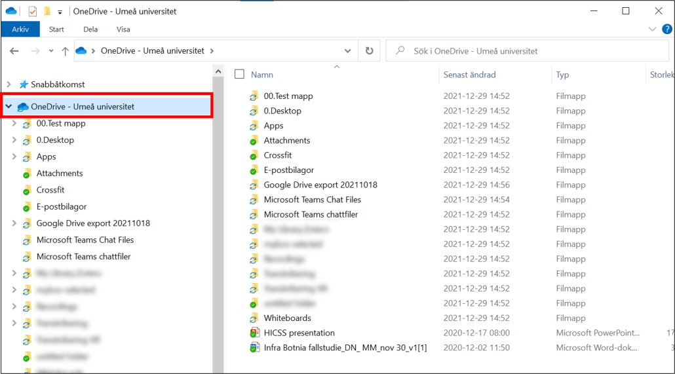675x374 pixels.
Task: Switch to the Start ribbon tab
Action: [56, 29]
